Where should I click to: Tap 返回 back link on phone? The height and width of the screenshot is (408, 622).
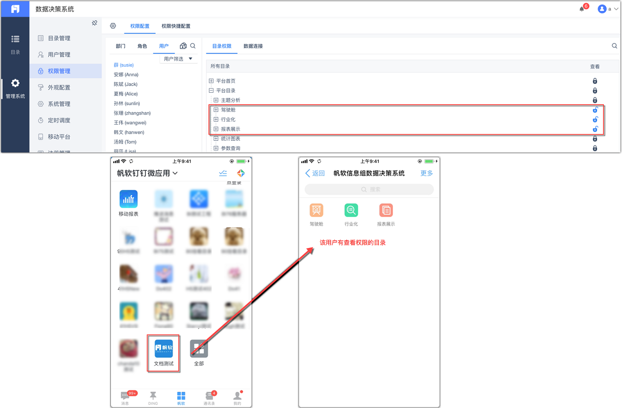[315, 173]
